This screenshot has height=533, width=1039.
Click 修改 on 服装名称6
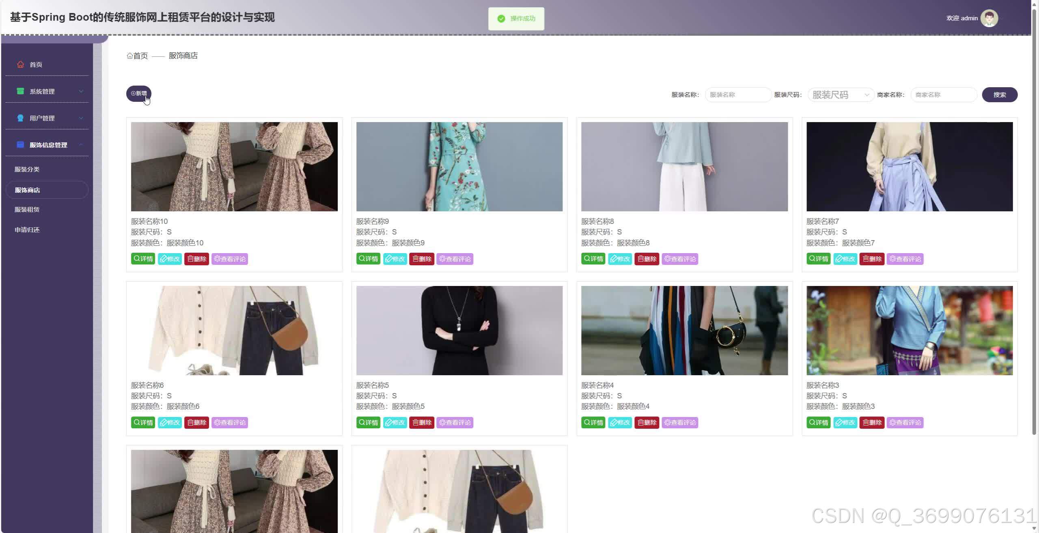(x=170, y=422)
